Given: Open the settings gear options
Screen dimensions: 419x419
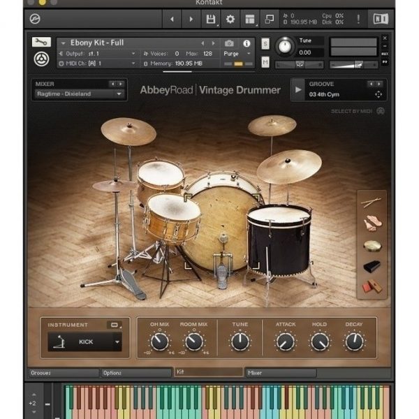Looking at the screenshot, I should click(230, 19).
